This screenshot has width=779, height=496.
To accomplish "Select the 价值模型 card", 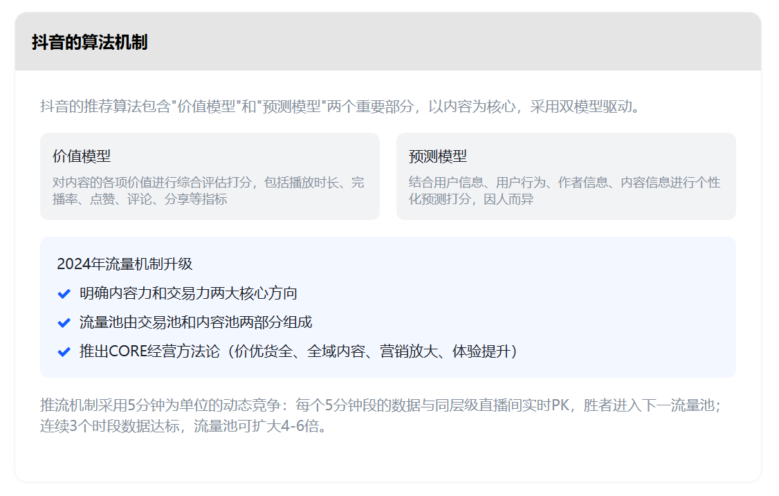I will [x=210, y=176].
